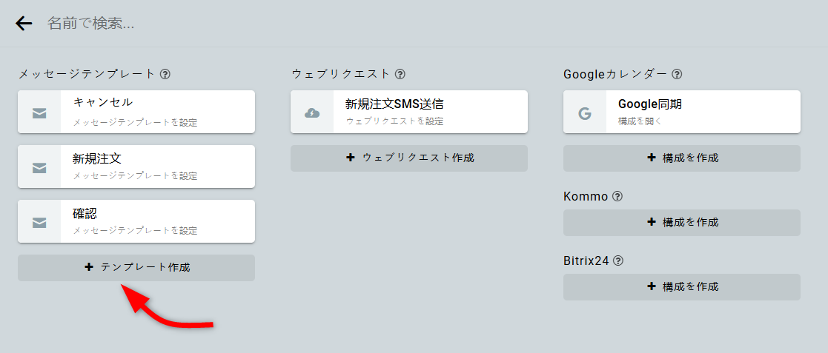Show help for Kommo integration
The height and width of the screenshot is (353, 828).
617,197
